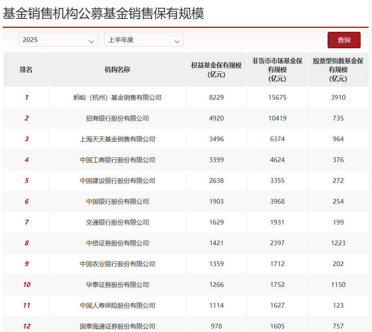The height and width of the screenshot is (332, 372).
Task: Click index fund value 757
Action: coord(338,327)
